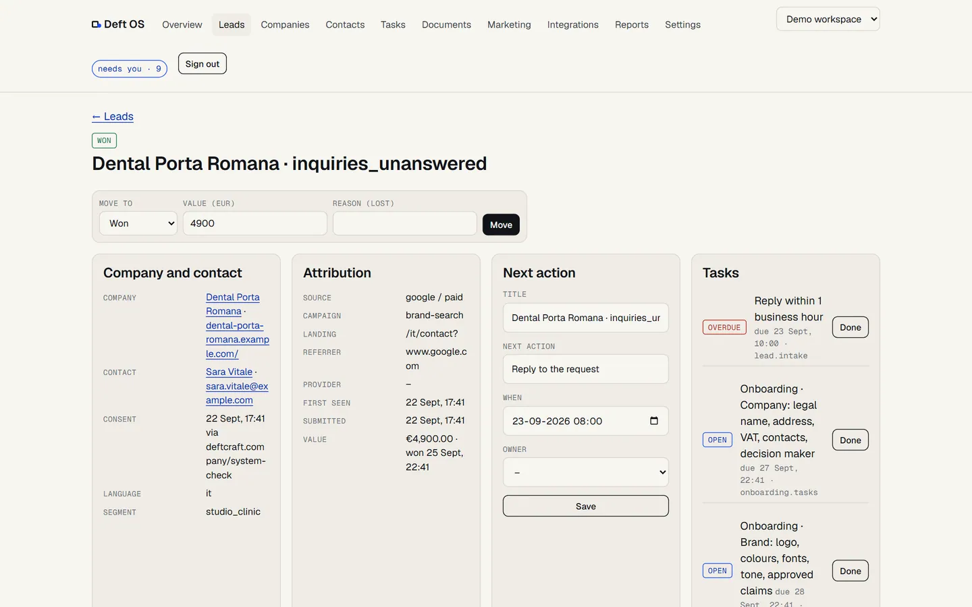Open the Sara Vitale contact link
972x607 pixels.
(229, 372)
